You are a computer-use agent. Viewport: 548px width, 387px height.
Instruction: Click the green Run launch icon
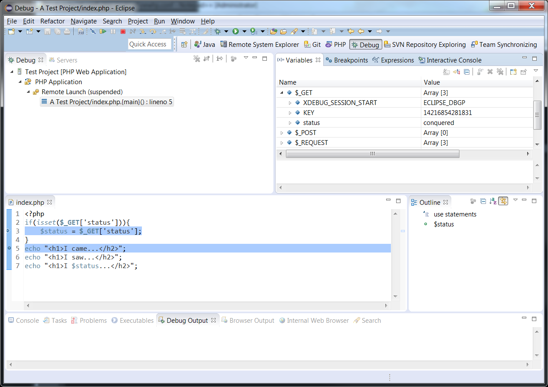pos(236,31)
